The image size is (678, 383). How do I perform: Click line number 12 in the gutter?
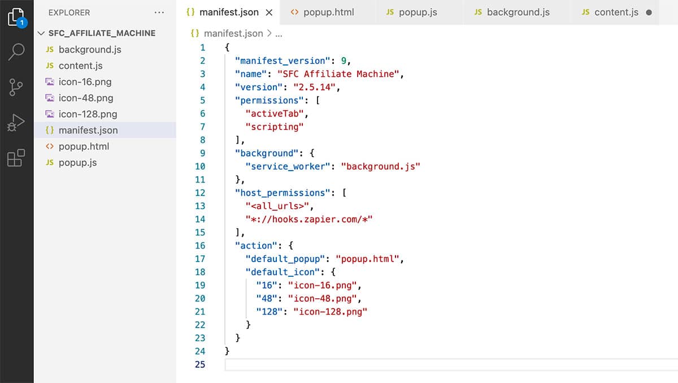200,193
